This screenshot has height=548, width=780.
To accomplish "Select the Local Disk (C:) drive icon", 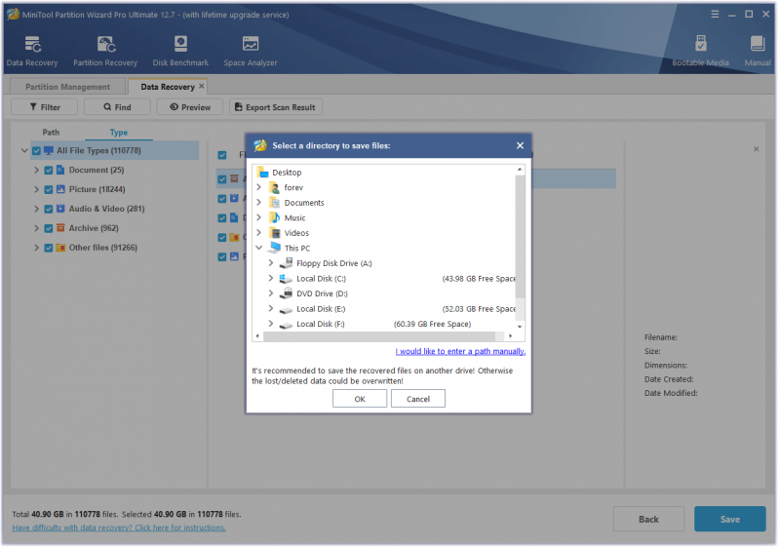I will (x=286, y=280).
